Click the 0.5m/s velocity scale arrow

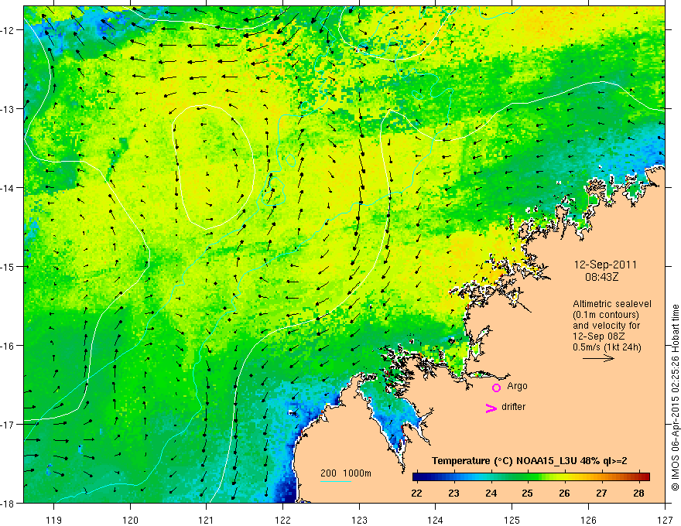coord(598,358)
